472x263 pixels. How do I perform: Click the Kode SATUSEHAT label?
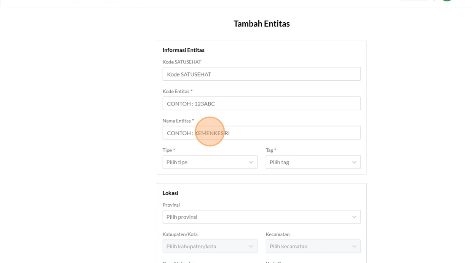(x=182, y=62)
